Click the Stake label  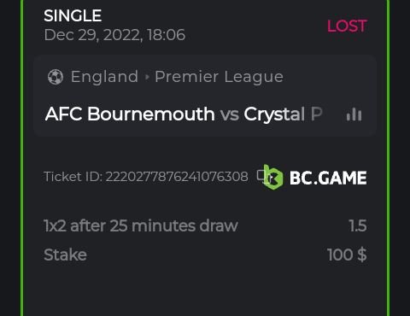[x=65, y=255]
